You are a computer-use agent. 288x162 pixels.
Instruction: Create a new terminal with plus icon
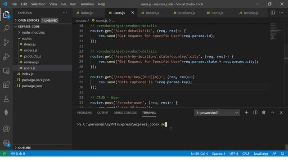[247, 112]
